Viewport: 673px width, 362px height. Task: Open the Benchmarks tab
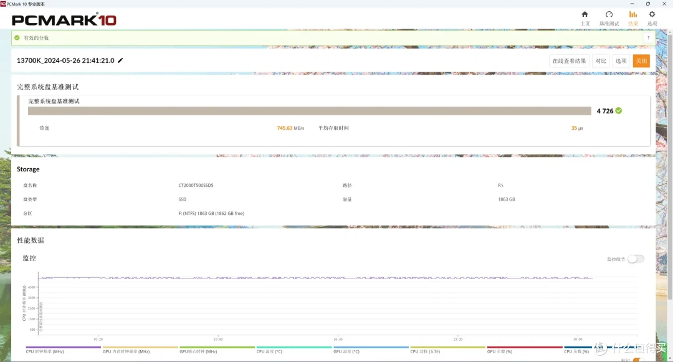609,18
